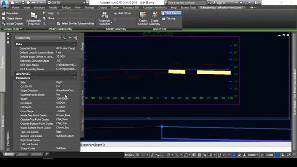This screenshot has width=297, height=167.
Task: Open the annotation scale 1:1000 dropdown
Action: click(x=253, y=155)
